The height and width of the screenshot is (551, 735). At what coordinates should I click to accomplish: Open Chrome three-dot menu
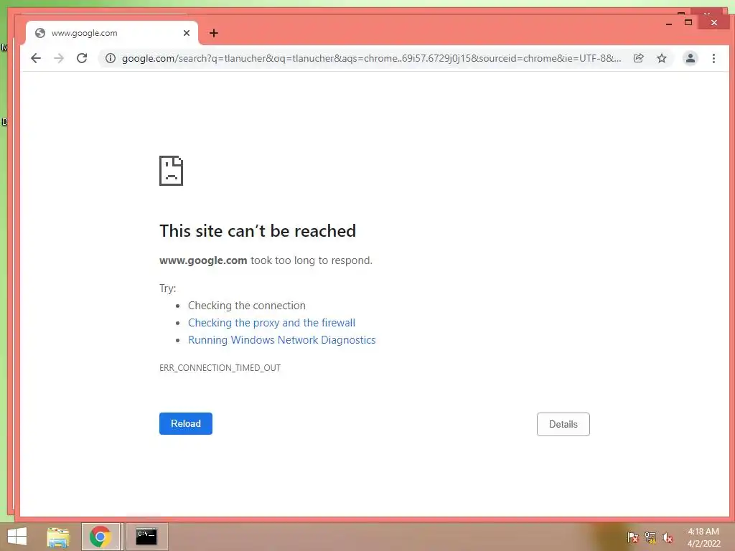click(x=713, y=58)
